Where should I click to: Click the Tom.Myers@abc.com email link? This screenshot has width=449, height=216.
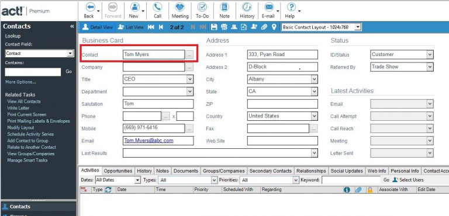pos(148,141)
